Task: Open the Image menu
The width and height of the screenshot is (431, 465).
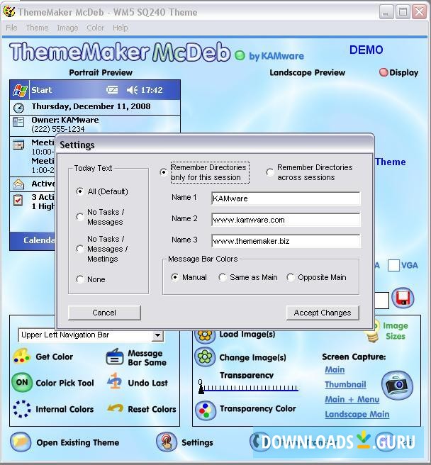Action: pyautogui.click(x=67, y=28)
